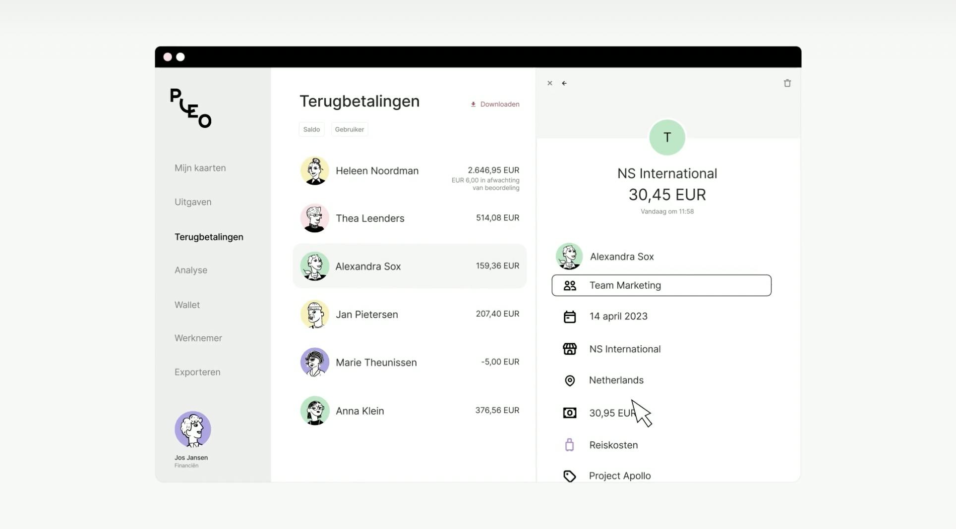
Task: Open the Analyse page
Action: click(191, 270)
